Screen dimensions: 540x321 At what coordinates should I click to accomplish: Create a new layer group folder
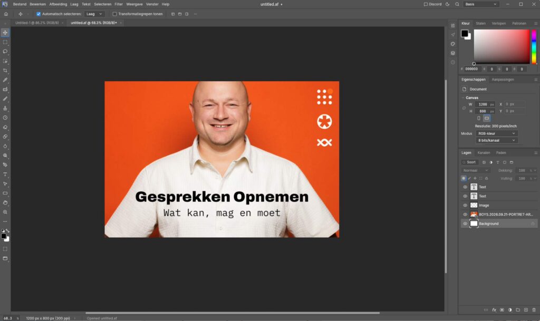[518, 310]
